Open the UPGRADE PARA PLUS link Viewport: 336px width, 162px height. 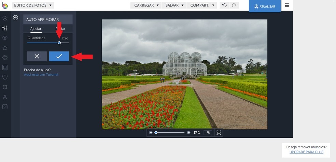tap(306, 152)
